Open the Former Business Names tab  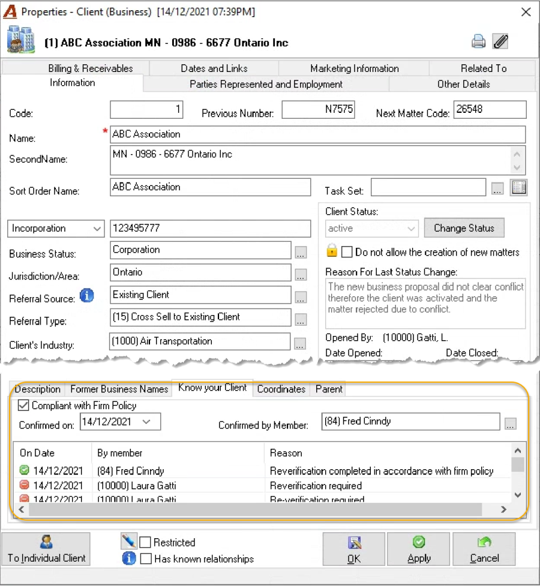119,389
